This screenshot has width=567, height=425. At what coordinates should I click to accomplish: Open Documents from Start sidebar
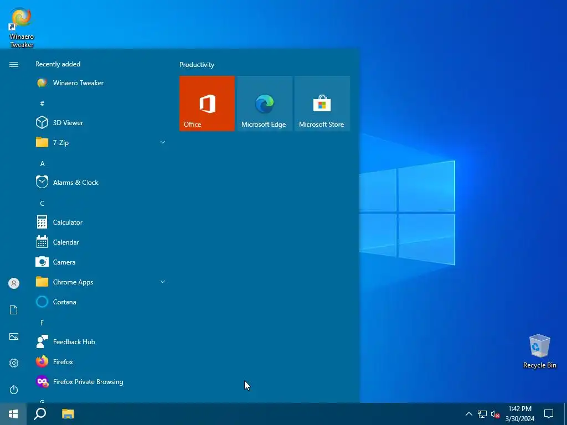pos(14,310)
